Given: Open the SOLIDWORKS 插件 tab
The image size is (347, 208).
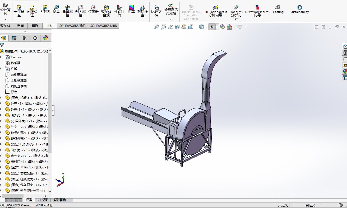Looking at the screenshot, I should coord(73,26).
